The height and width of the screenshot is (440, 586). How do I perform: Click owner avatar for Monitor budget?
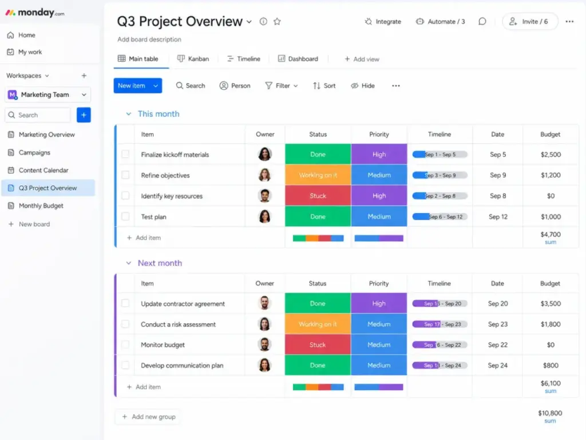(x=264, y=344)
